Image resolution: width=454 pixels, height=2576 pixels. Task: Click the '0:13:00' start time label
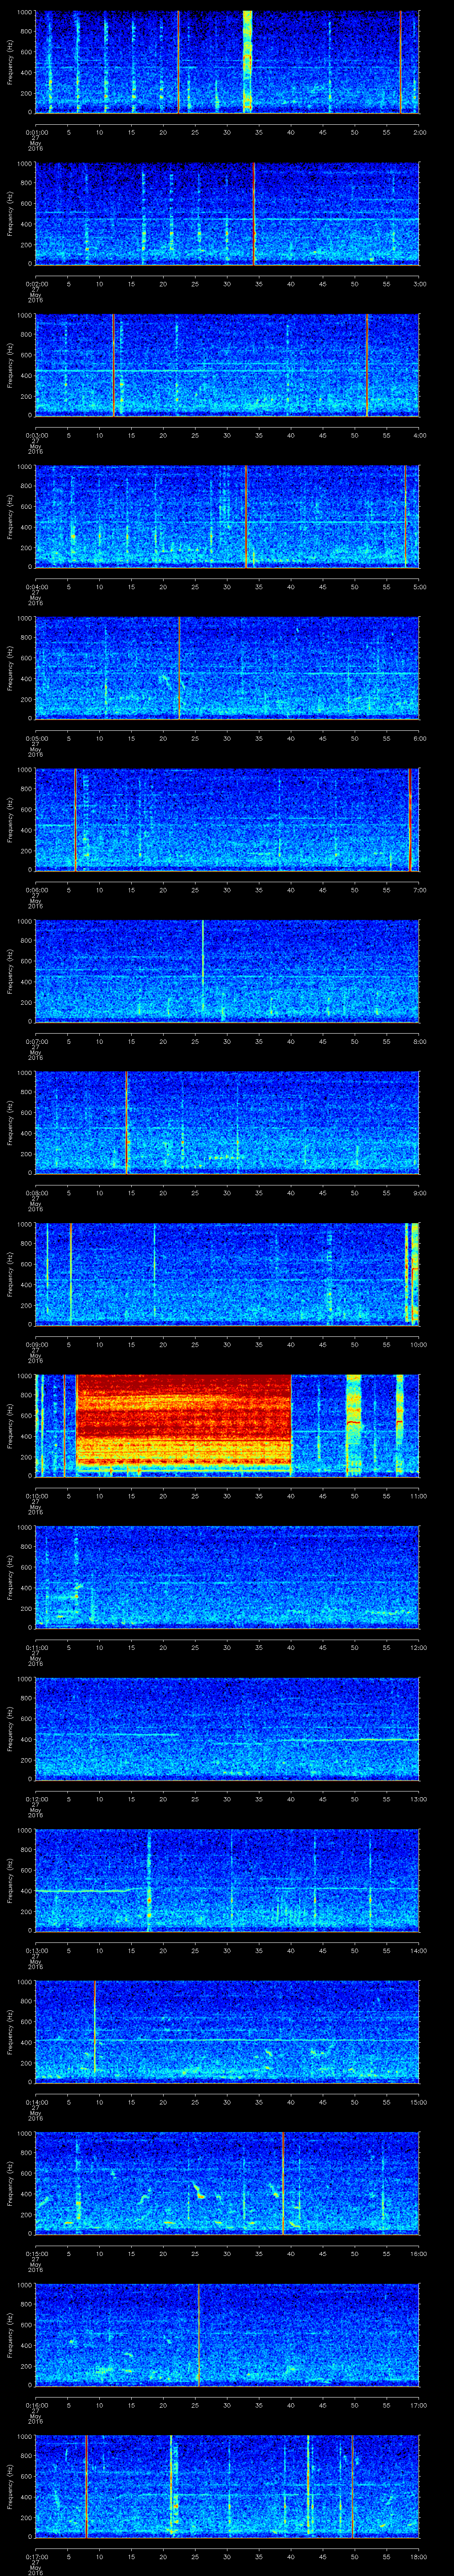tap(36, 1950)
